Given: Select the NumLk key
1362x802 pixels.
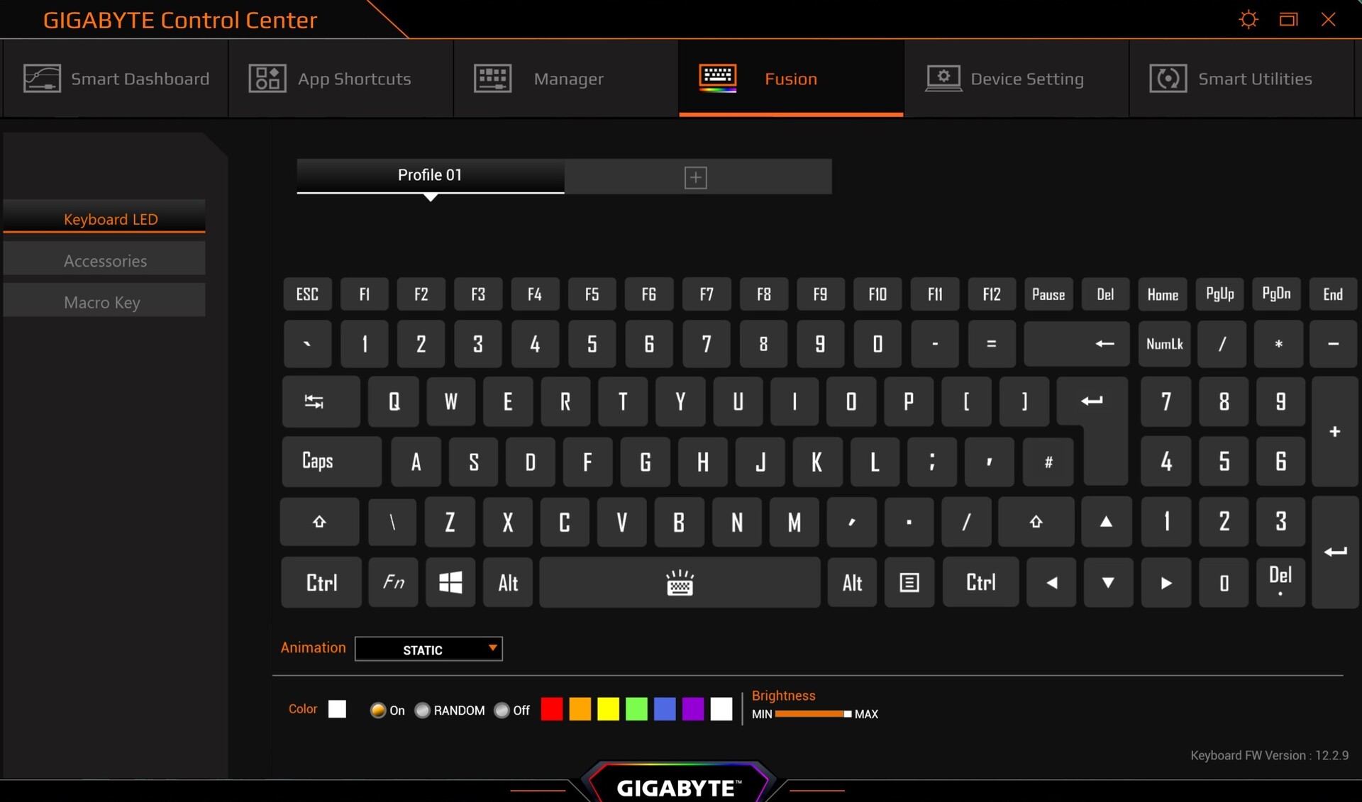Looking at the screenshot, I should (x=1164, y=344).
